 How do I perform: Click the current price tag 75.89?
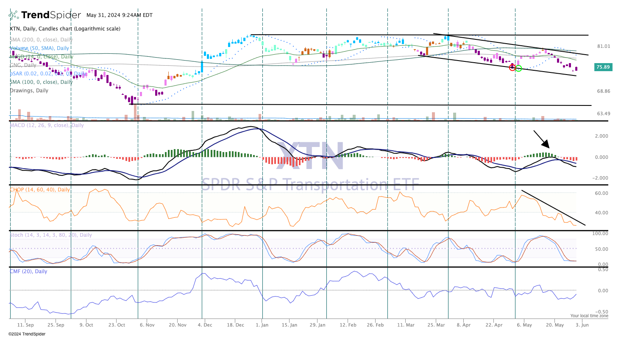[603, 67]
